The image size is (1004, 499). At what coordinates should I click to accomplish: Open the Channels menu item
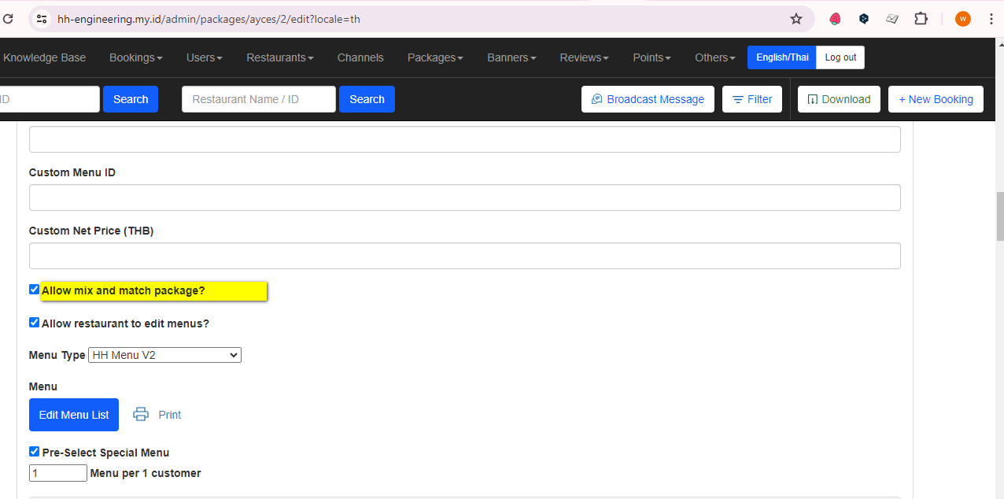point(360,57)
